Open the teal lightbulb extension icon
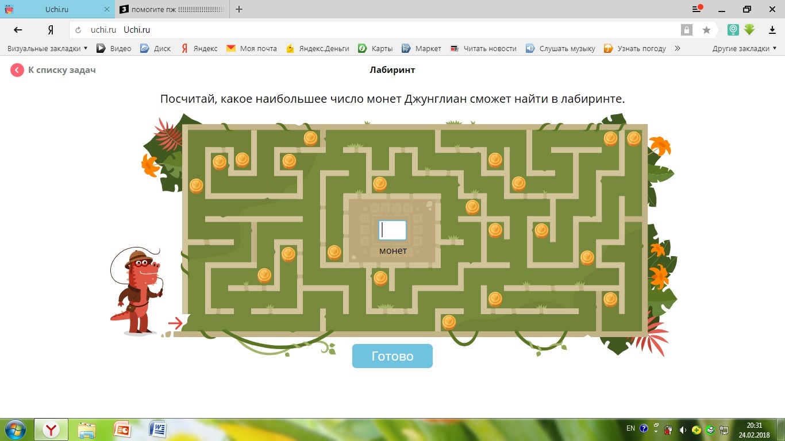The width and height of the screenshot is (785, 441). [733, 29]
